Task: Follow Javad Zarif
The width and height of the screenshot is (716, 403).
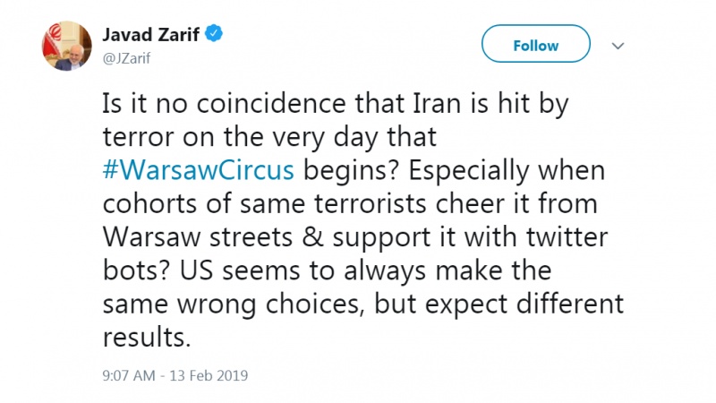Action: [535, 45]
